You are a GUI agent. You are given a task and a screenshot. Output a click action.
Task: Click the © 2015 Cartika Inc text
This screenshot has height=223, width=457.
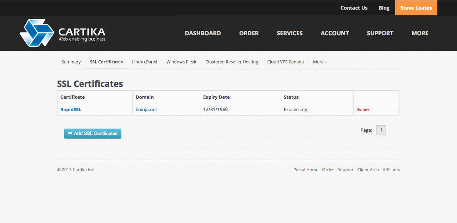75,170
